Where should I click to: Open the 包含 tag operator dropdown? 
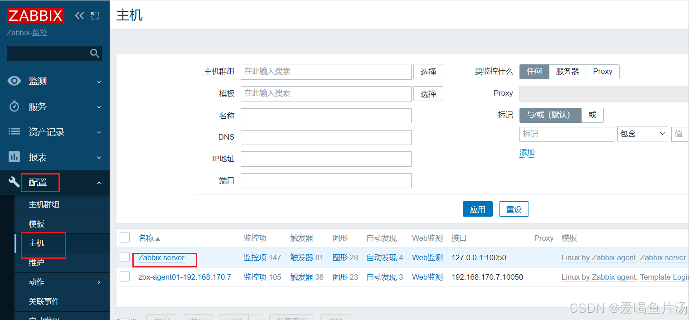(x=642, y=134)
